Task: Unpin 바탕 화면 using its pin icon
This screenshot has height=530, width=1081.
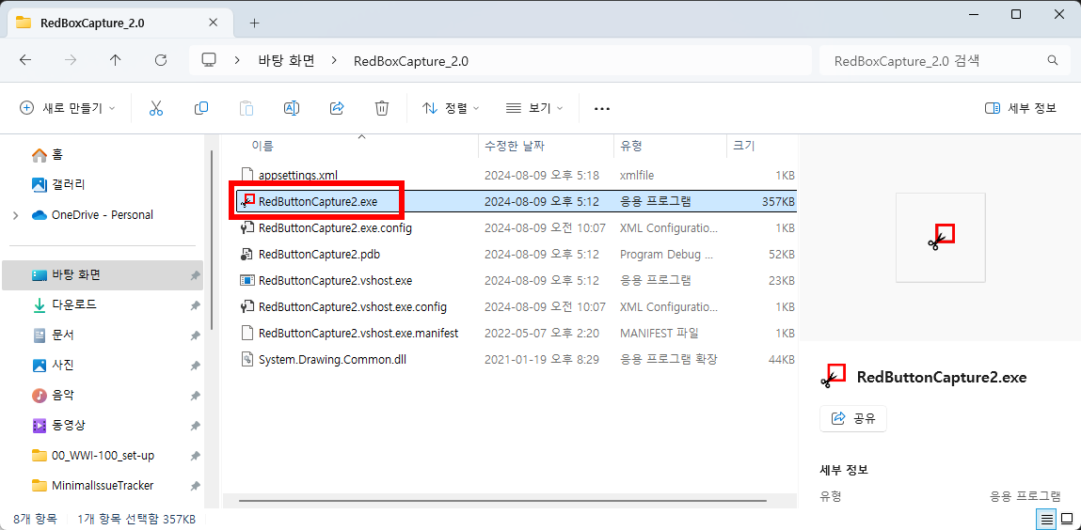Action: point(195,275)
